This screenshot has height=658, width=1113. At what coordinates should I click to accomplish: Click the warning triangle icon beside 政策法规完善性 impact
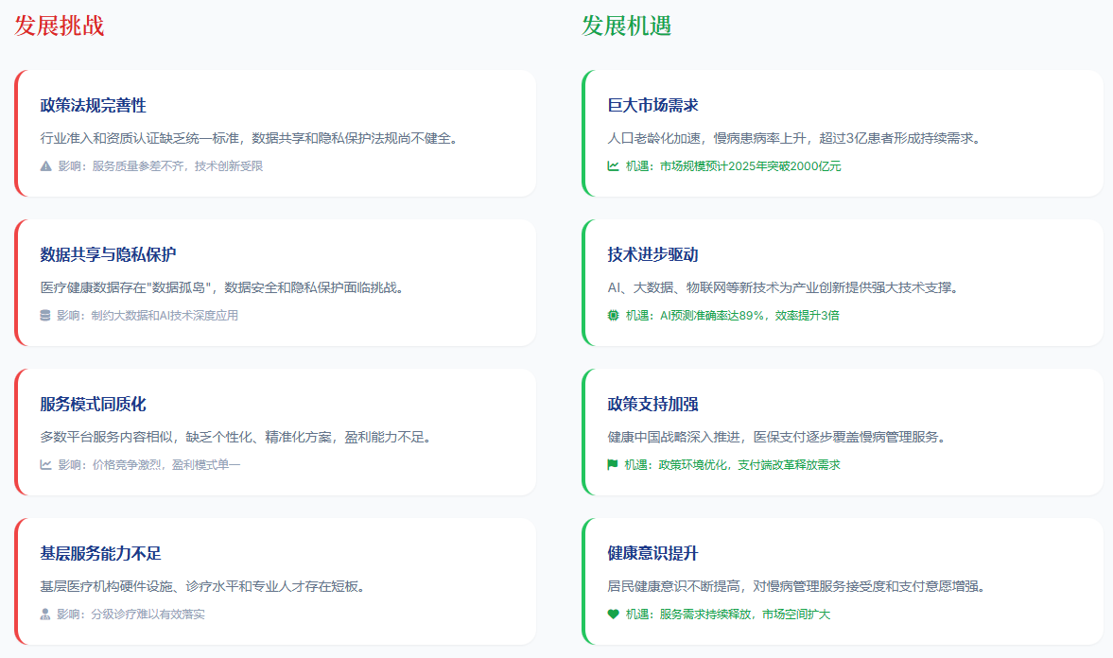click(45, 164)
